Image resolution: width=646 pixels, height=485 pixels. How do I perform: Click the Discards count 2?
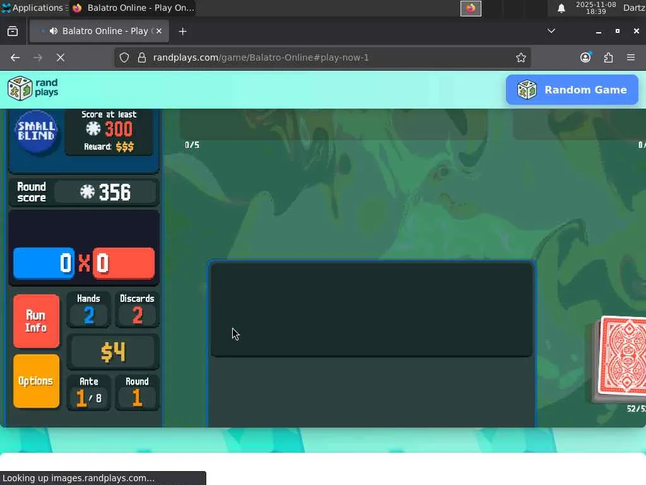click(137, 316)
